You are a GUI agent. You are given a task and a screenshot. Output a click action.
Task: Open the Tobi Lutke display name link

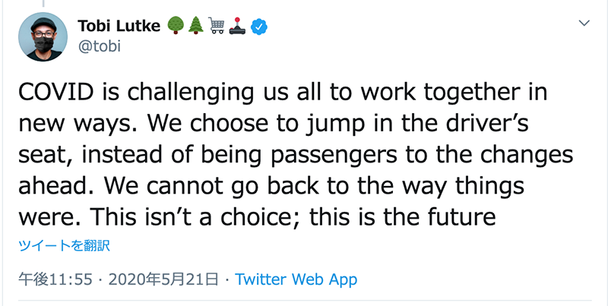click(x=119, y=27)
